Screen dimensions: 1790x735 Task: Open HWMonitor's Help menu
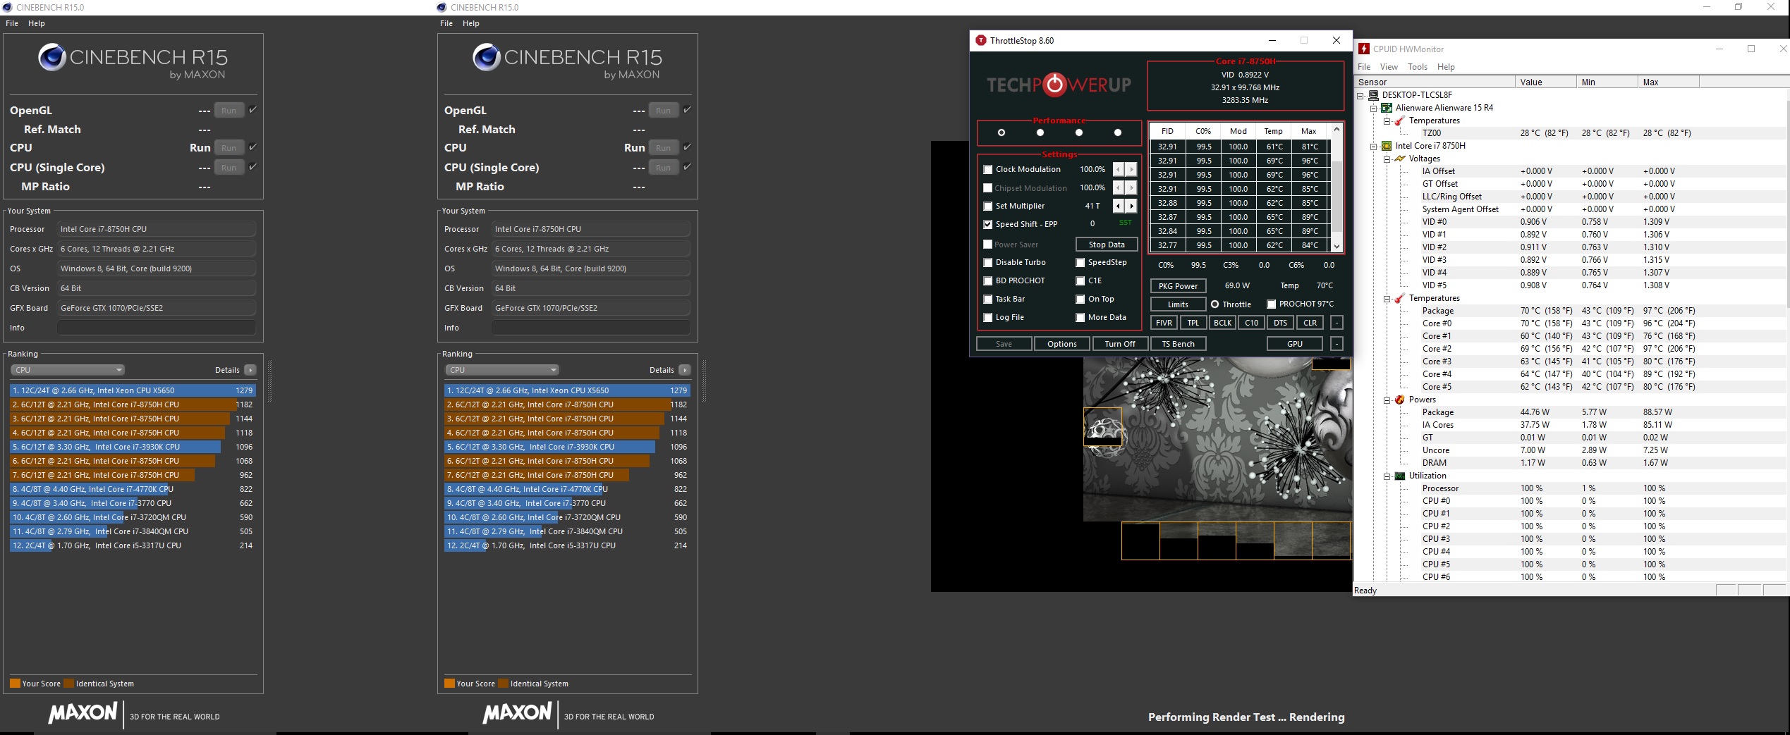pyautogui.click(x=1446, y=67)
